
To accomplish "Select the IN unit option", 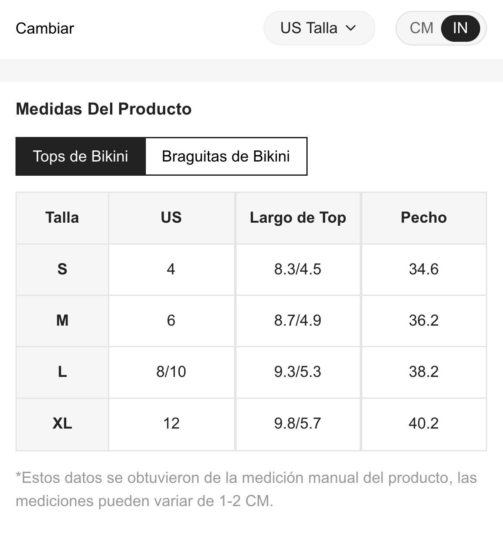I will (x=460, y=28).
